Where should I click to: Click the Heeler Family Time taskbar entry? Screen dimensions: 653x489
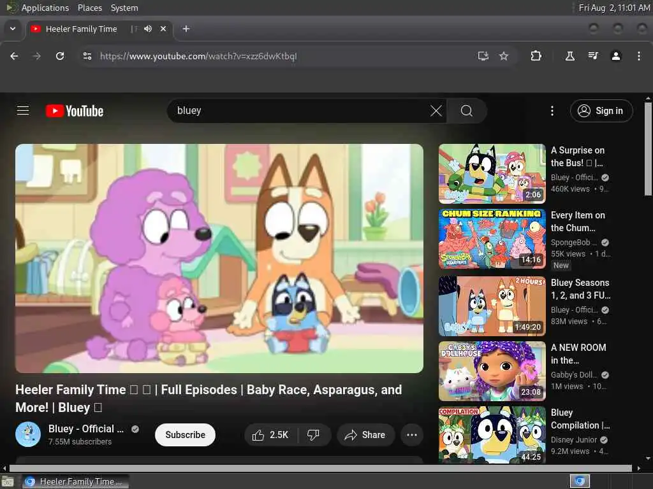tap(76, 481)
